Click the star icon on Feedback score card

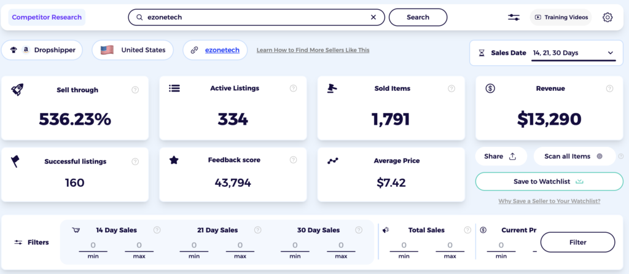coord(174,160)
